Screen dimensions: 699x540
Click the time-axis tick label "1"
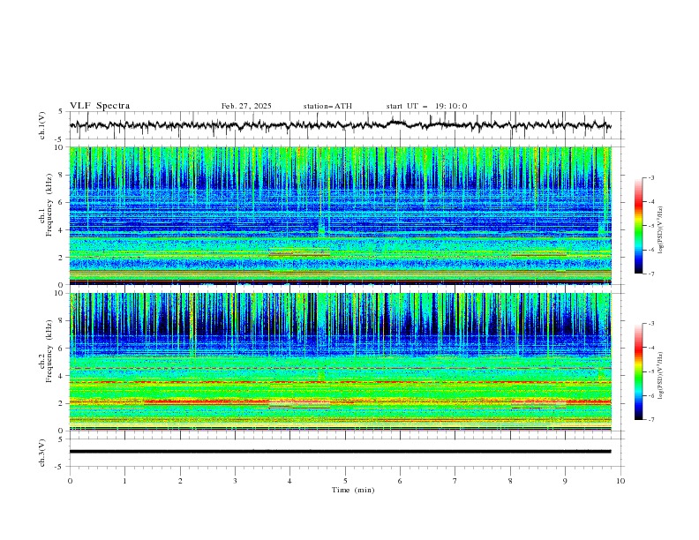coord(124,481)
